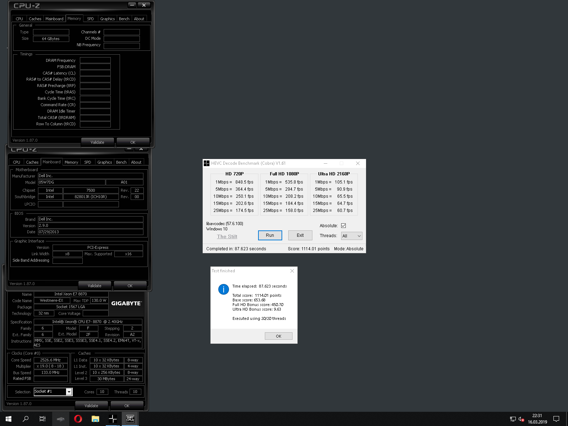This screenshot has height=426, width=568.
Task: Open taskbar search magnifier
Action: [x=26, y=419]
